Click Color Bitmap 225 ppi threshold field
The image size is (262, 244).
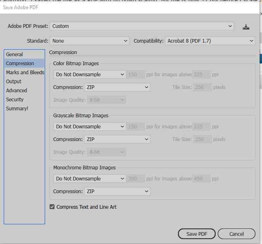tap(201, 74)
